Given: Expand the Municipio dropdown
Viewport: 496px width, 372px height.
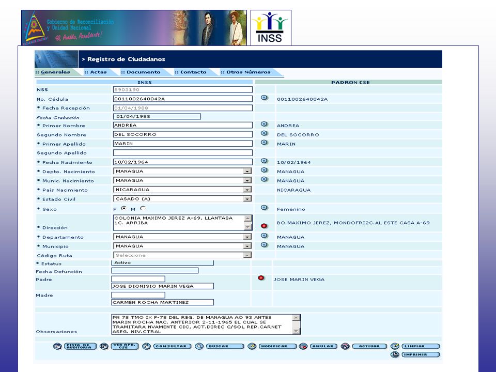Looking at the screenshot, I should [247, 246].
